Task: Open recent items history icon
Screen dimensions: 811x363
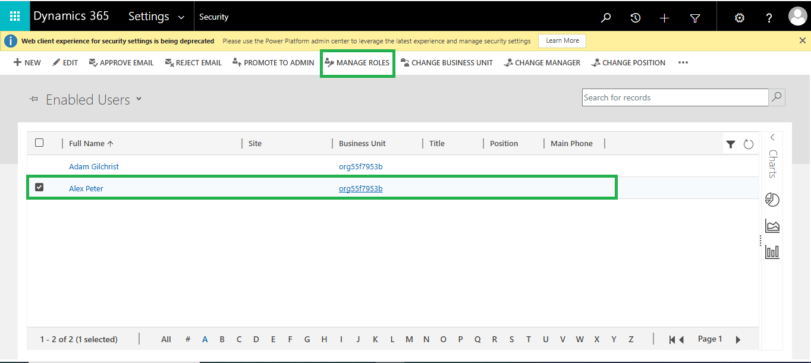Action: pyautogui.click(x=635, y=18)
